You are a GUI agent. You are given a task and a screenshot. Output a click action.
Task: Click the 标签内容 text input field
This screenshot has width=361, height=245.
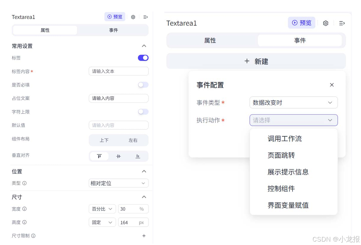[x=118, y=71]
